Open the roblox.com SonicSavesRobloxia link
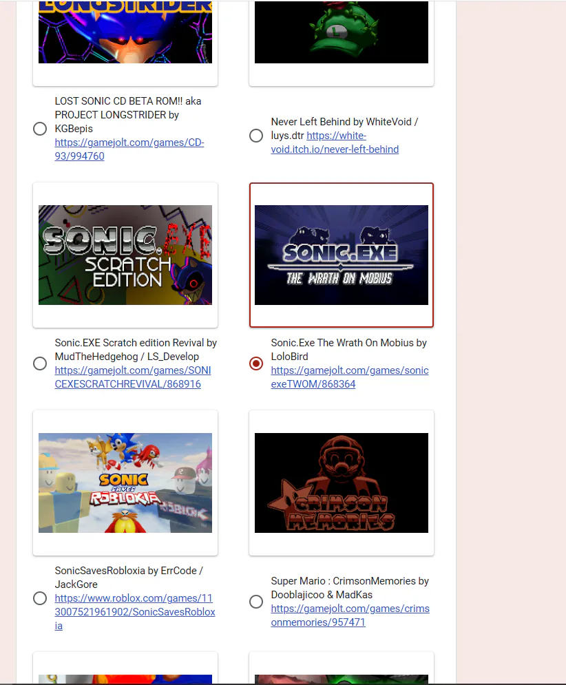566x685 pixels. coord(135,611)
